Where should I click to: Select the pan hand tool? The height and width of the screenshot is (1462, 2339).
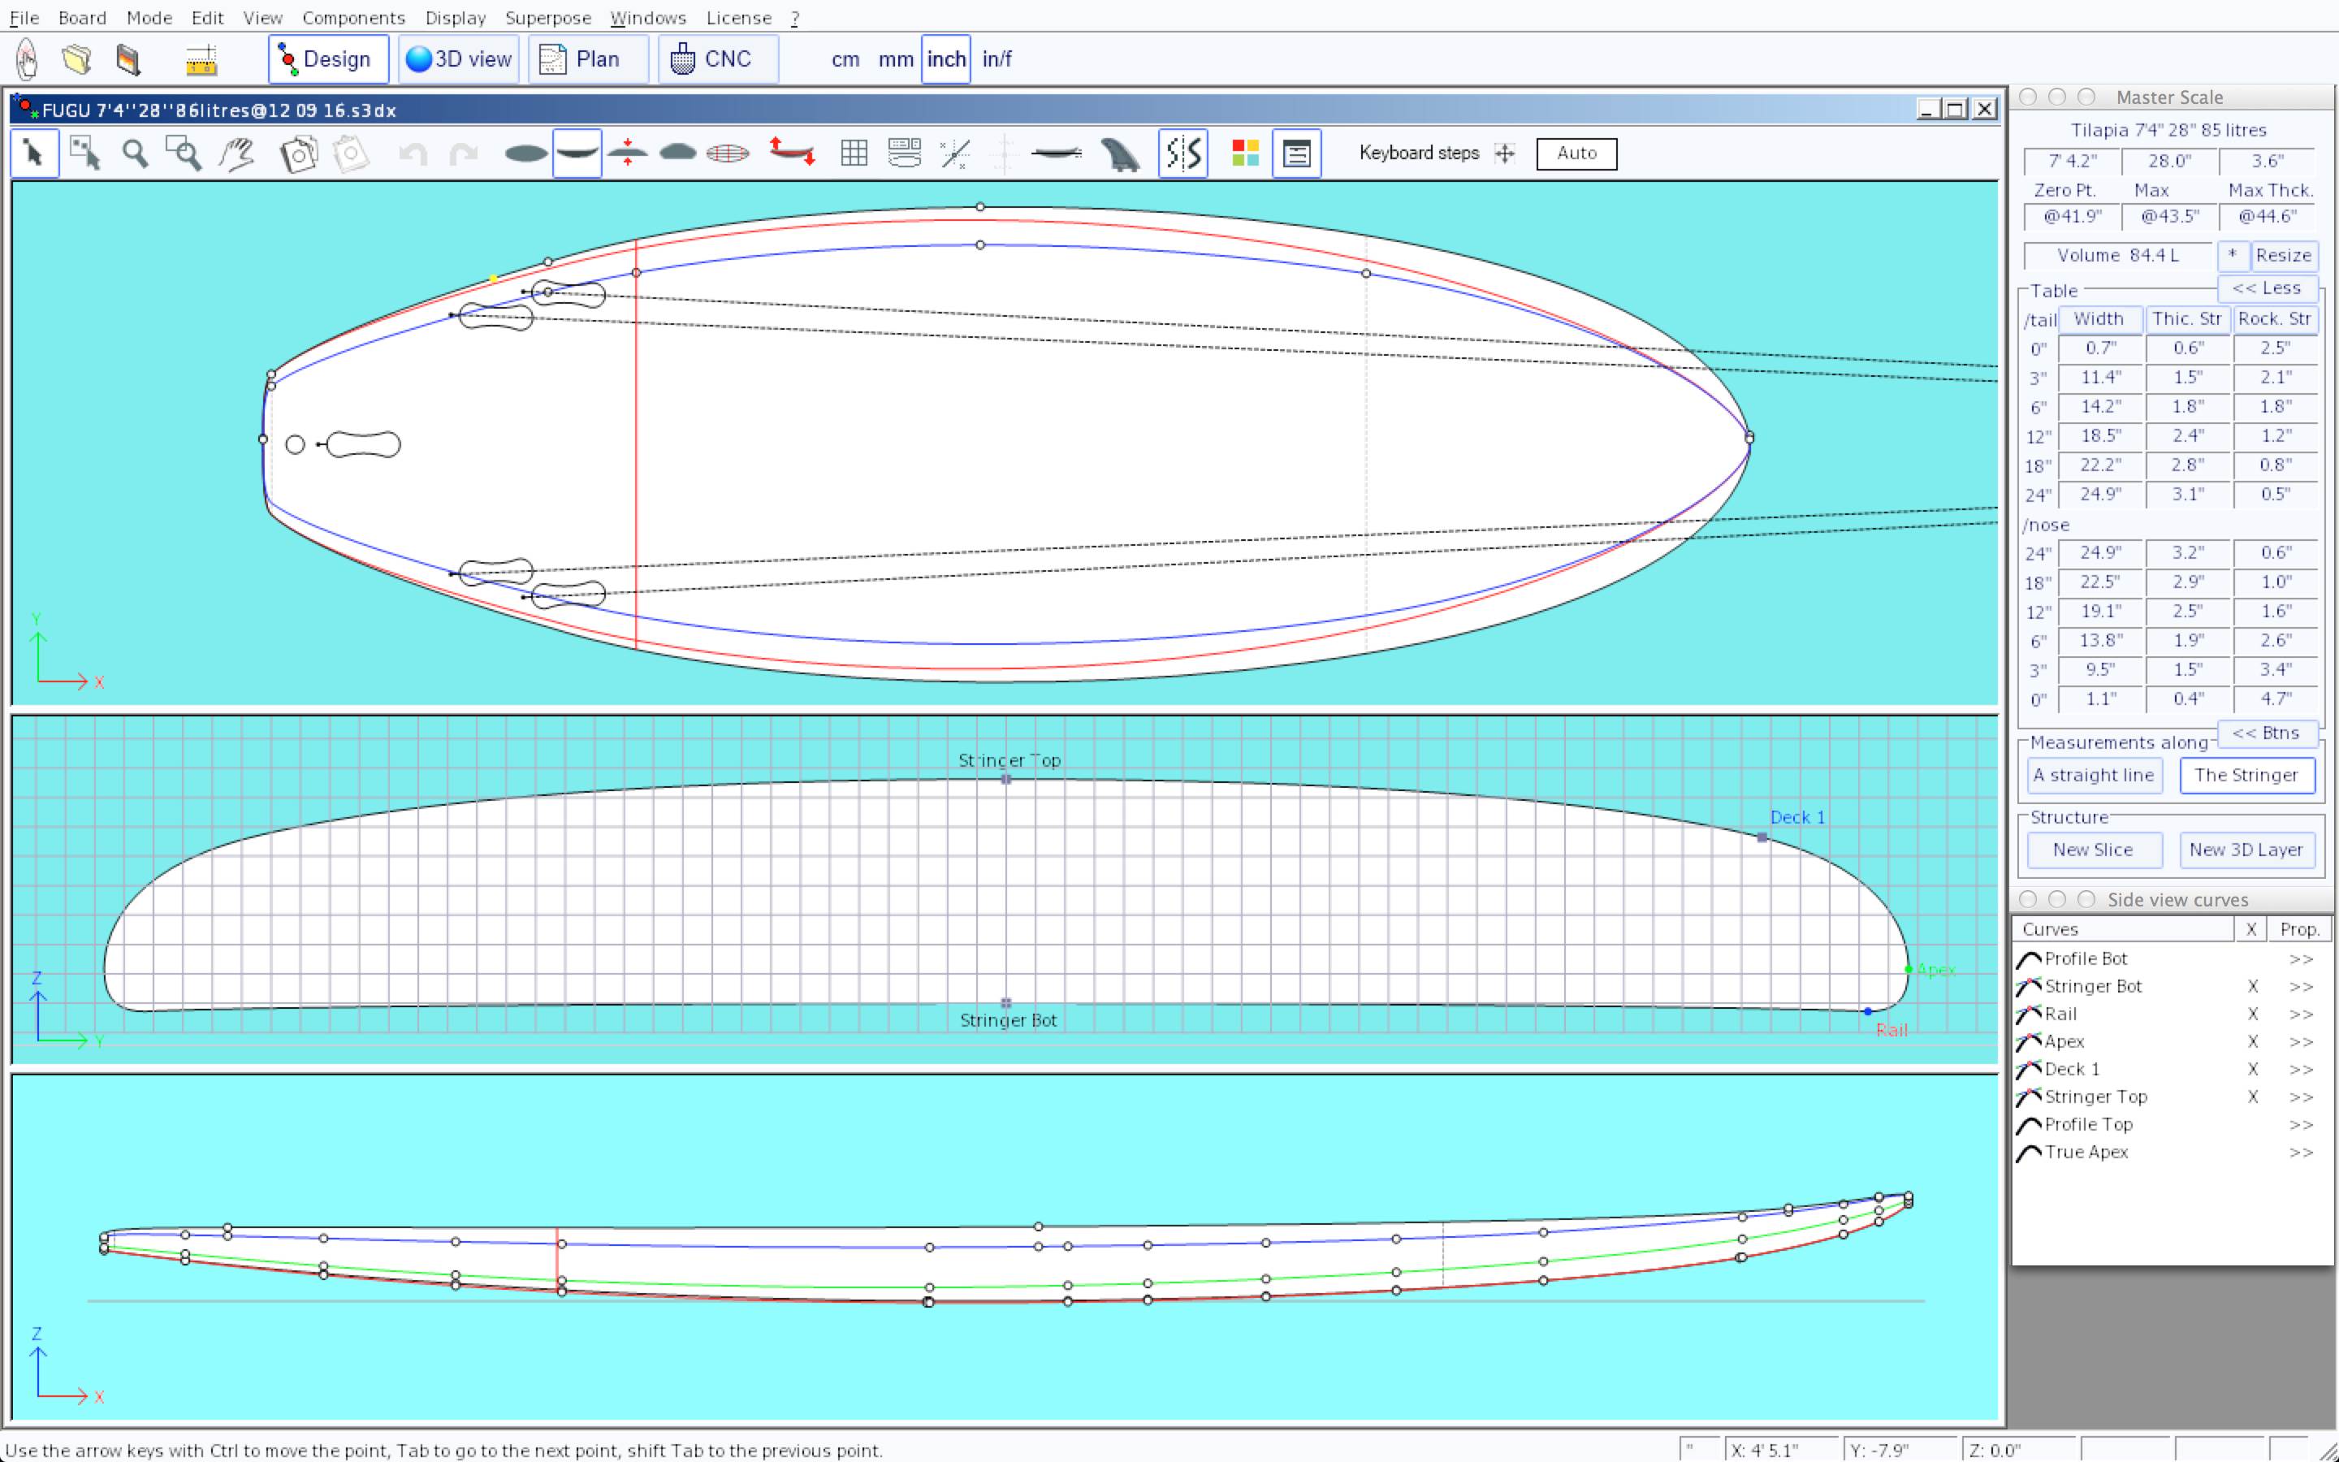(x=237, y=154)
